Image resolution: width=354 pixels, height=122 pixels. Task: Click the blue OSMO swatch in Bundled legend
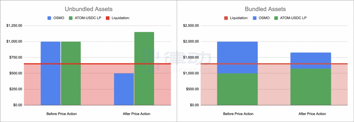click(x=255, y=18)
